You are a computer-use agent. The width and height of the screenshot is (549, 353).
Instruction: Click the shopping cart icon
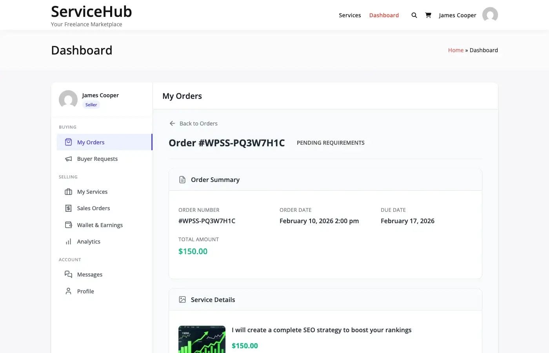428,15
